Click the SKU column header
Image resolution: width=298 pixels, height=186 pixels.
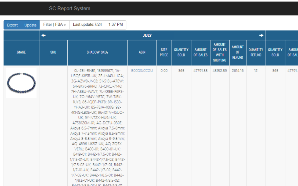(x=53, y=52)
